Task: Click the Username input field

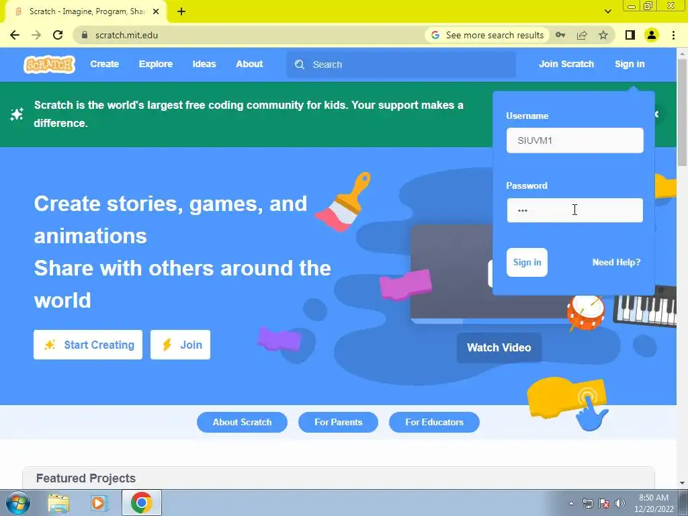Action: [575, 140]
